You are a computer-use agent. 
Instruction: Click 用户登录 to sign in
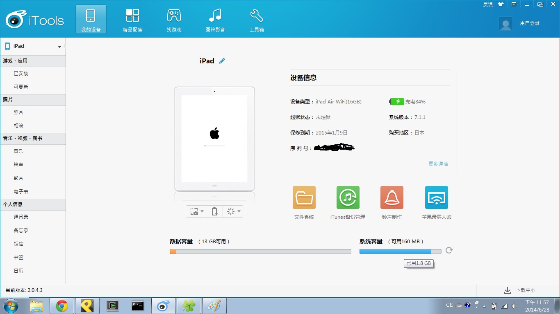point(529,23)
